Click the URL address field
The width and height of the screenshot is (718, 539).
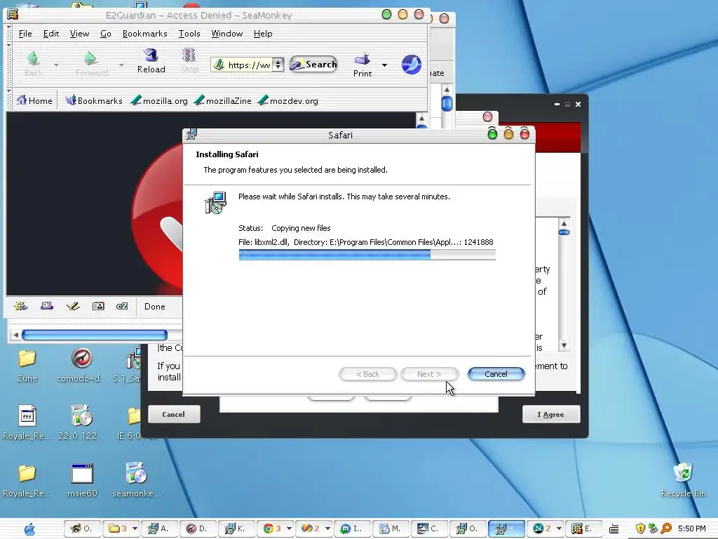[249, 65]
